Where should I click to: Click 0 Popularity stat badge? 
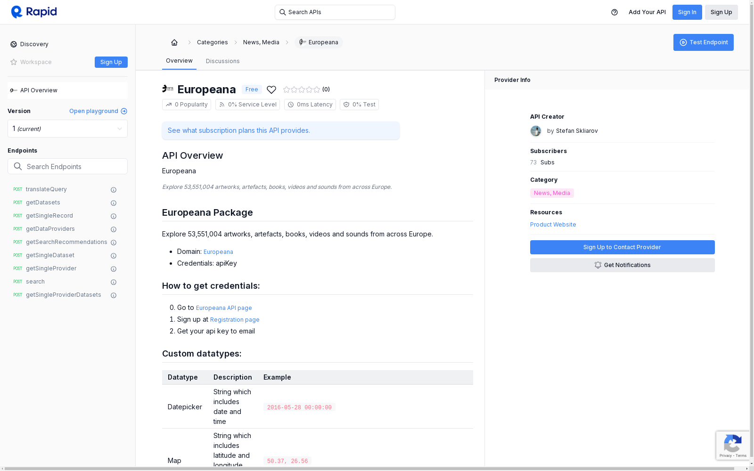coord(187,105)
